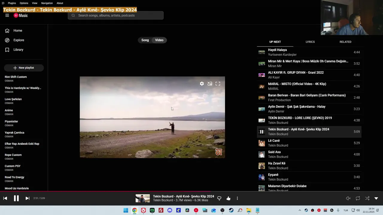Open File Explorer from taskbar

tap(249, 210)
